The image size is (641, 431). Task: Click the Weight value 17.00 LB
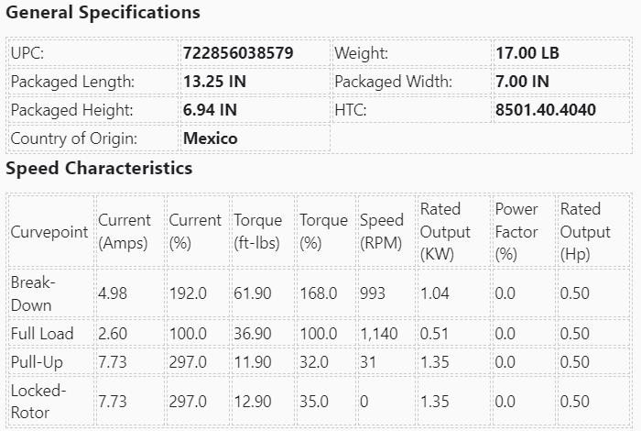(527, 53)
